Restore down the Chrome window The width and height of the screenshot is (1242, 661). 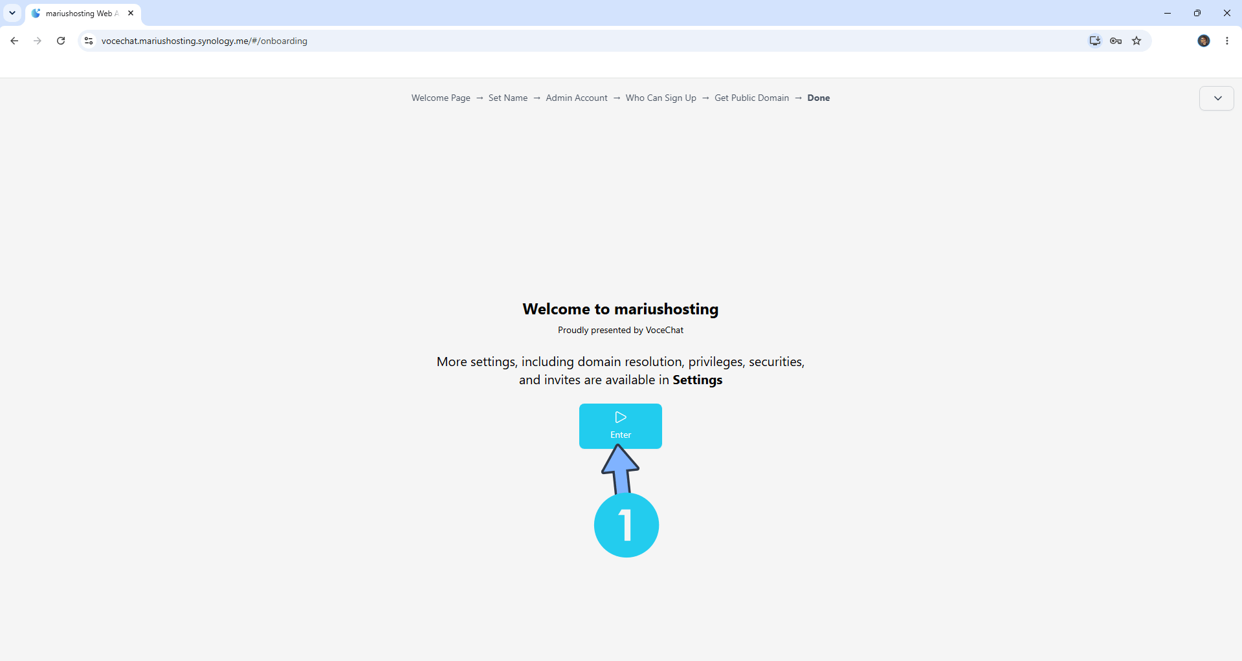click(x=1197, y=13)
